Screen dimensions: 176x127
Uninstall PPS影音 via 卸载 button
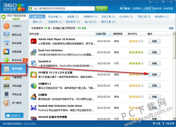[155, 75]
